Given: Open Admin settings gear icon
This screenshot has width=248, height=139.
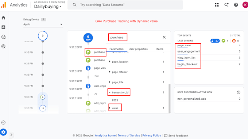Looking at the screenshot, I should 4,132.
